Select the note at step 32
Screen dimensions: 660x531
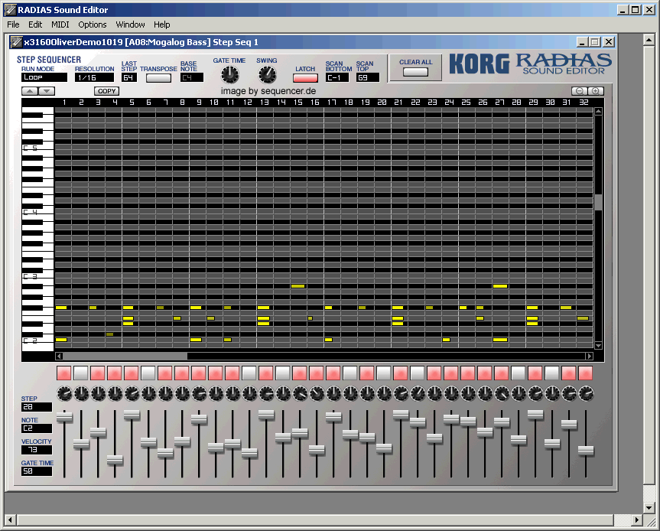coord(583,318)
